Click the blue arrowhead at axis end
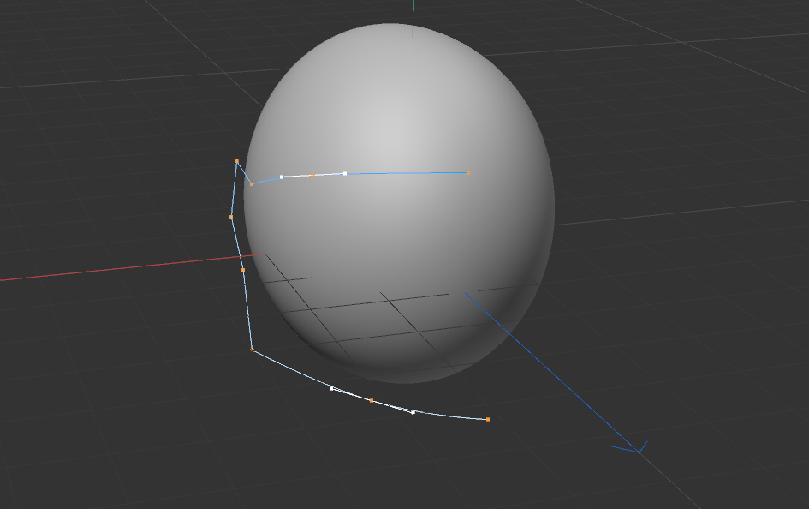Viewport: 809px width, 509px height. point(638,449)
